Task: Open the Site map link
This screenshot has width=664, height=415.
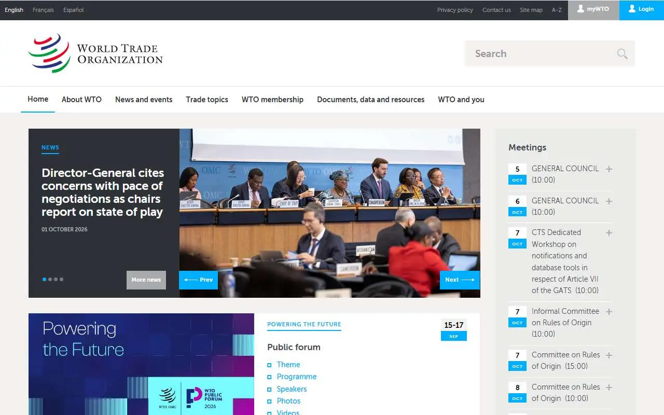Action: (x=531, y=10)
